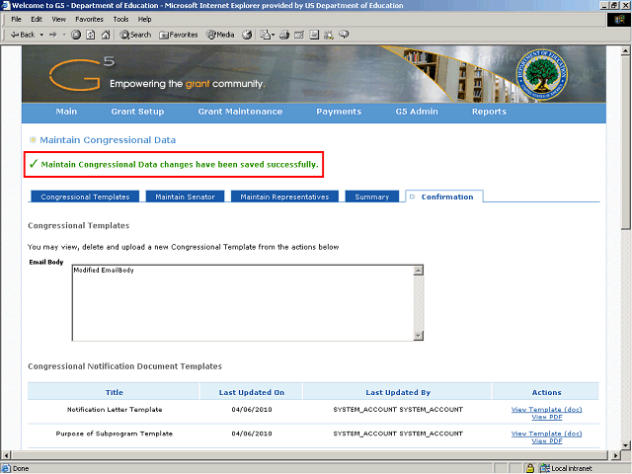Switch to the Maintain Representatives tab
This screenshot has width=632, height=474.
point(284,197)
